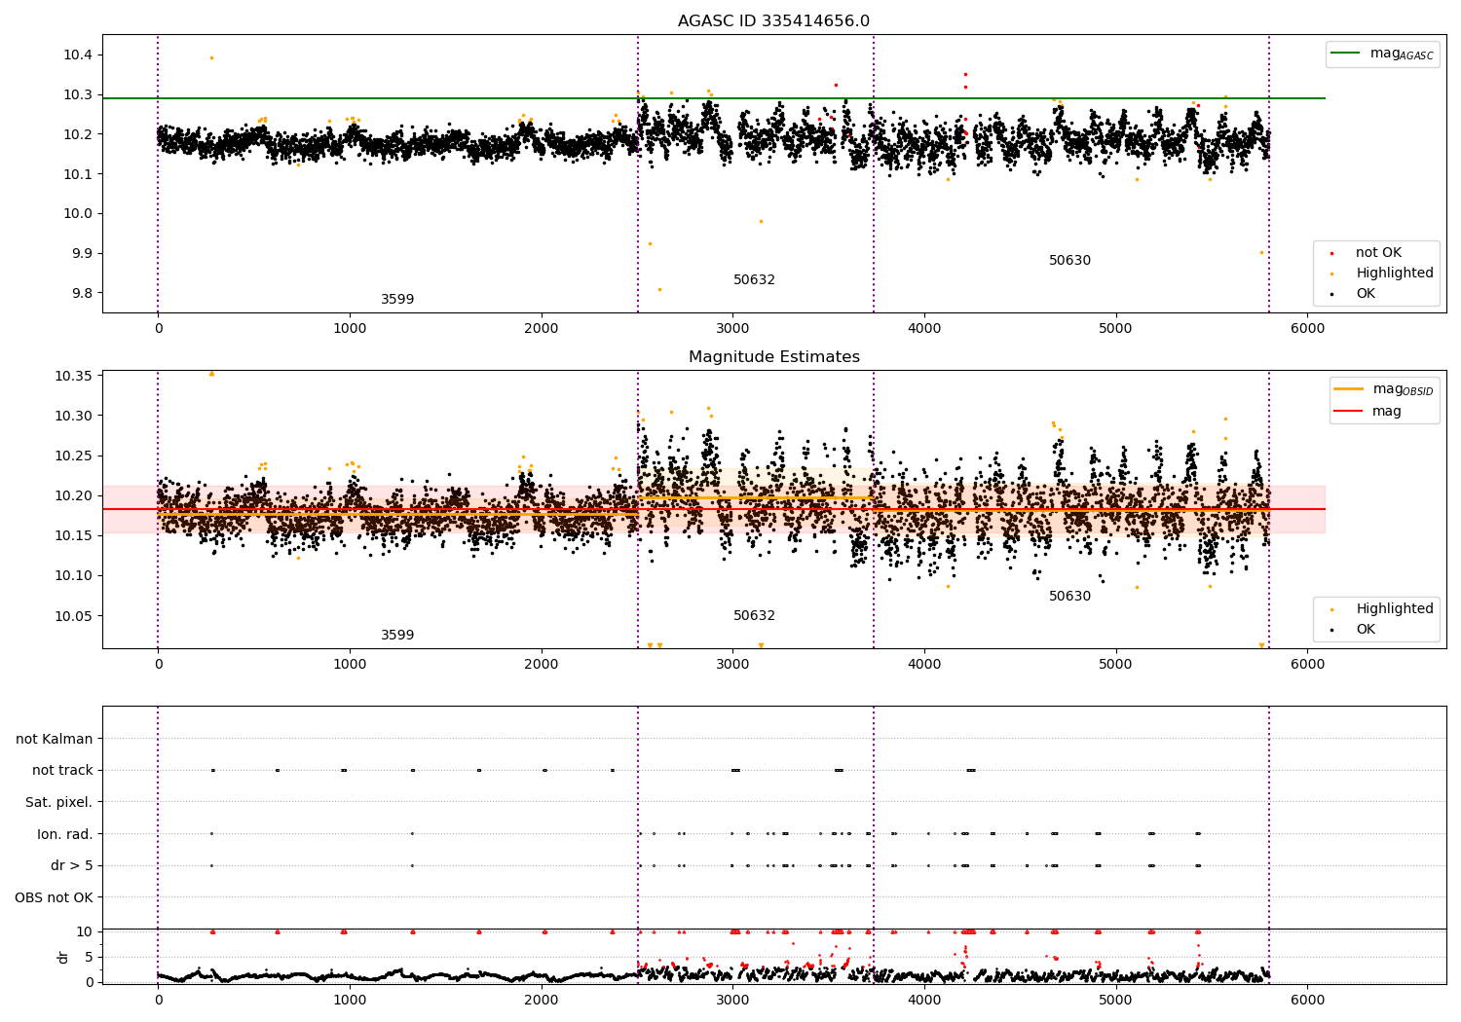Screen dimensions: 1461x1022
Task: Click the 10.0 y-axis tick label
Action: coord(78,213)
